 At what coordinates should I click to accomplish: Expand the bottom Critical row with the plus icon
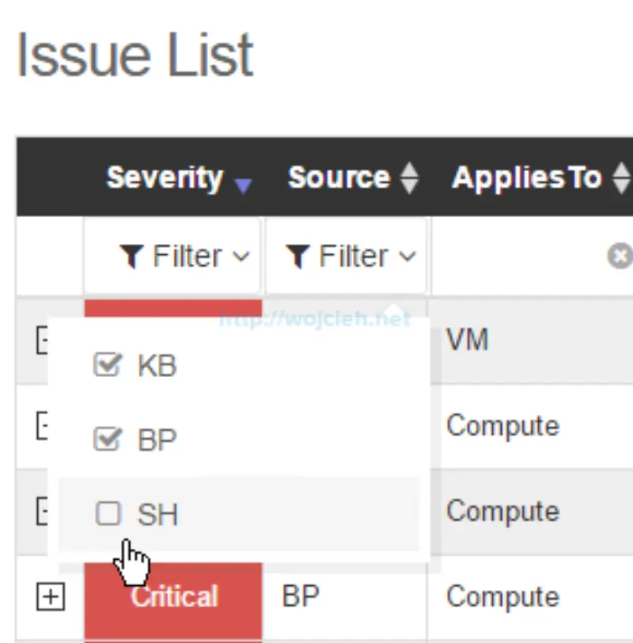(50, 597)
